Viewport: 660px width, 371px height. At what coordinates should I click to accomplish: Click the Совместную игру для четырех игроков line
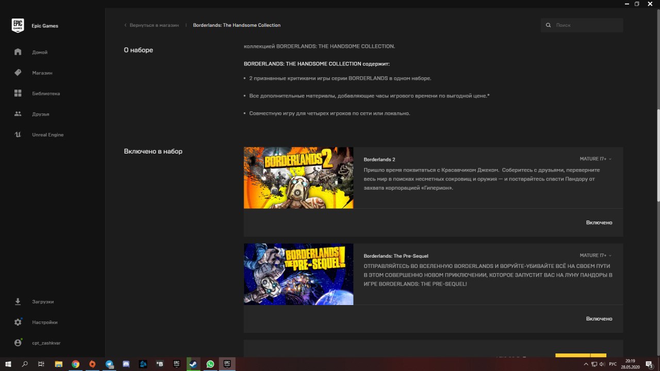(329, 113)
